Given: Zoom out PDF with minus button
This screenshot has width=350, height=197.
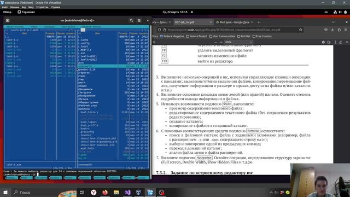Looking at the screenshot, I should [x=215, y=42].
